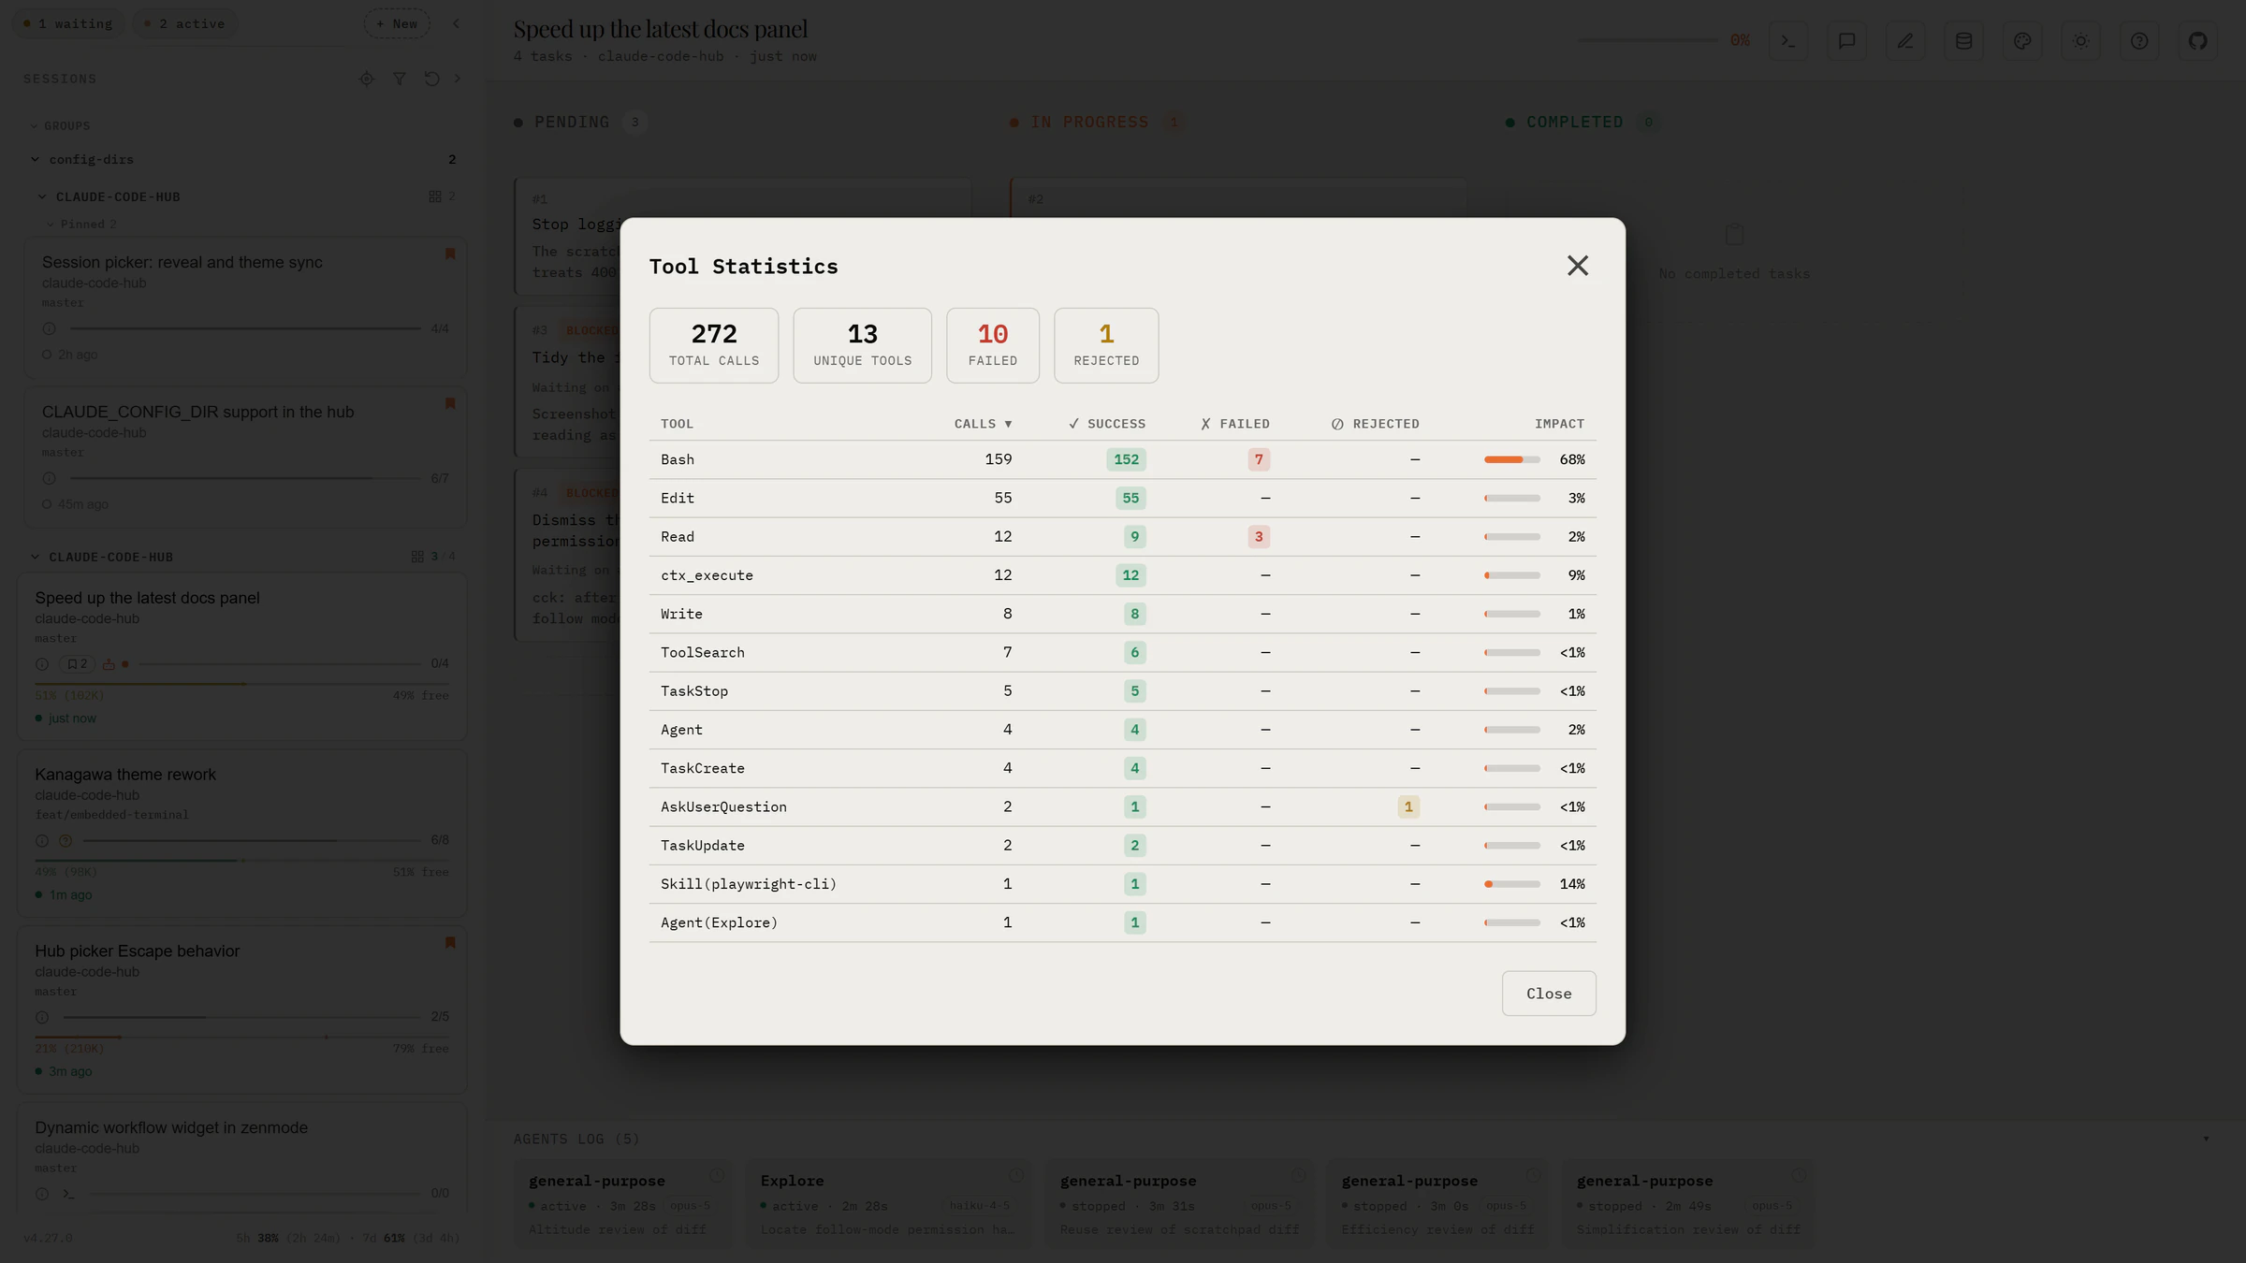The height and width of the screenshot is (1263, 2246).
Task: Toggle light mode with the sun icon
Action: (x=2080, y=41)
